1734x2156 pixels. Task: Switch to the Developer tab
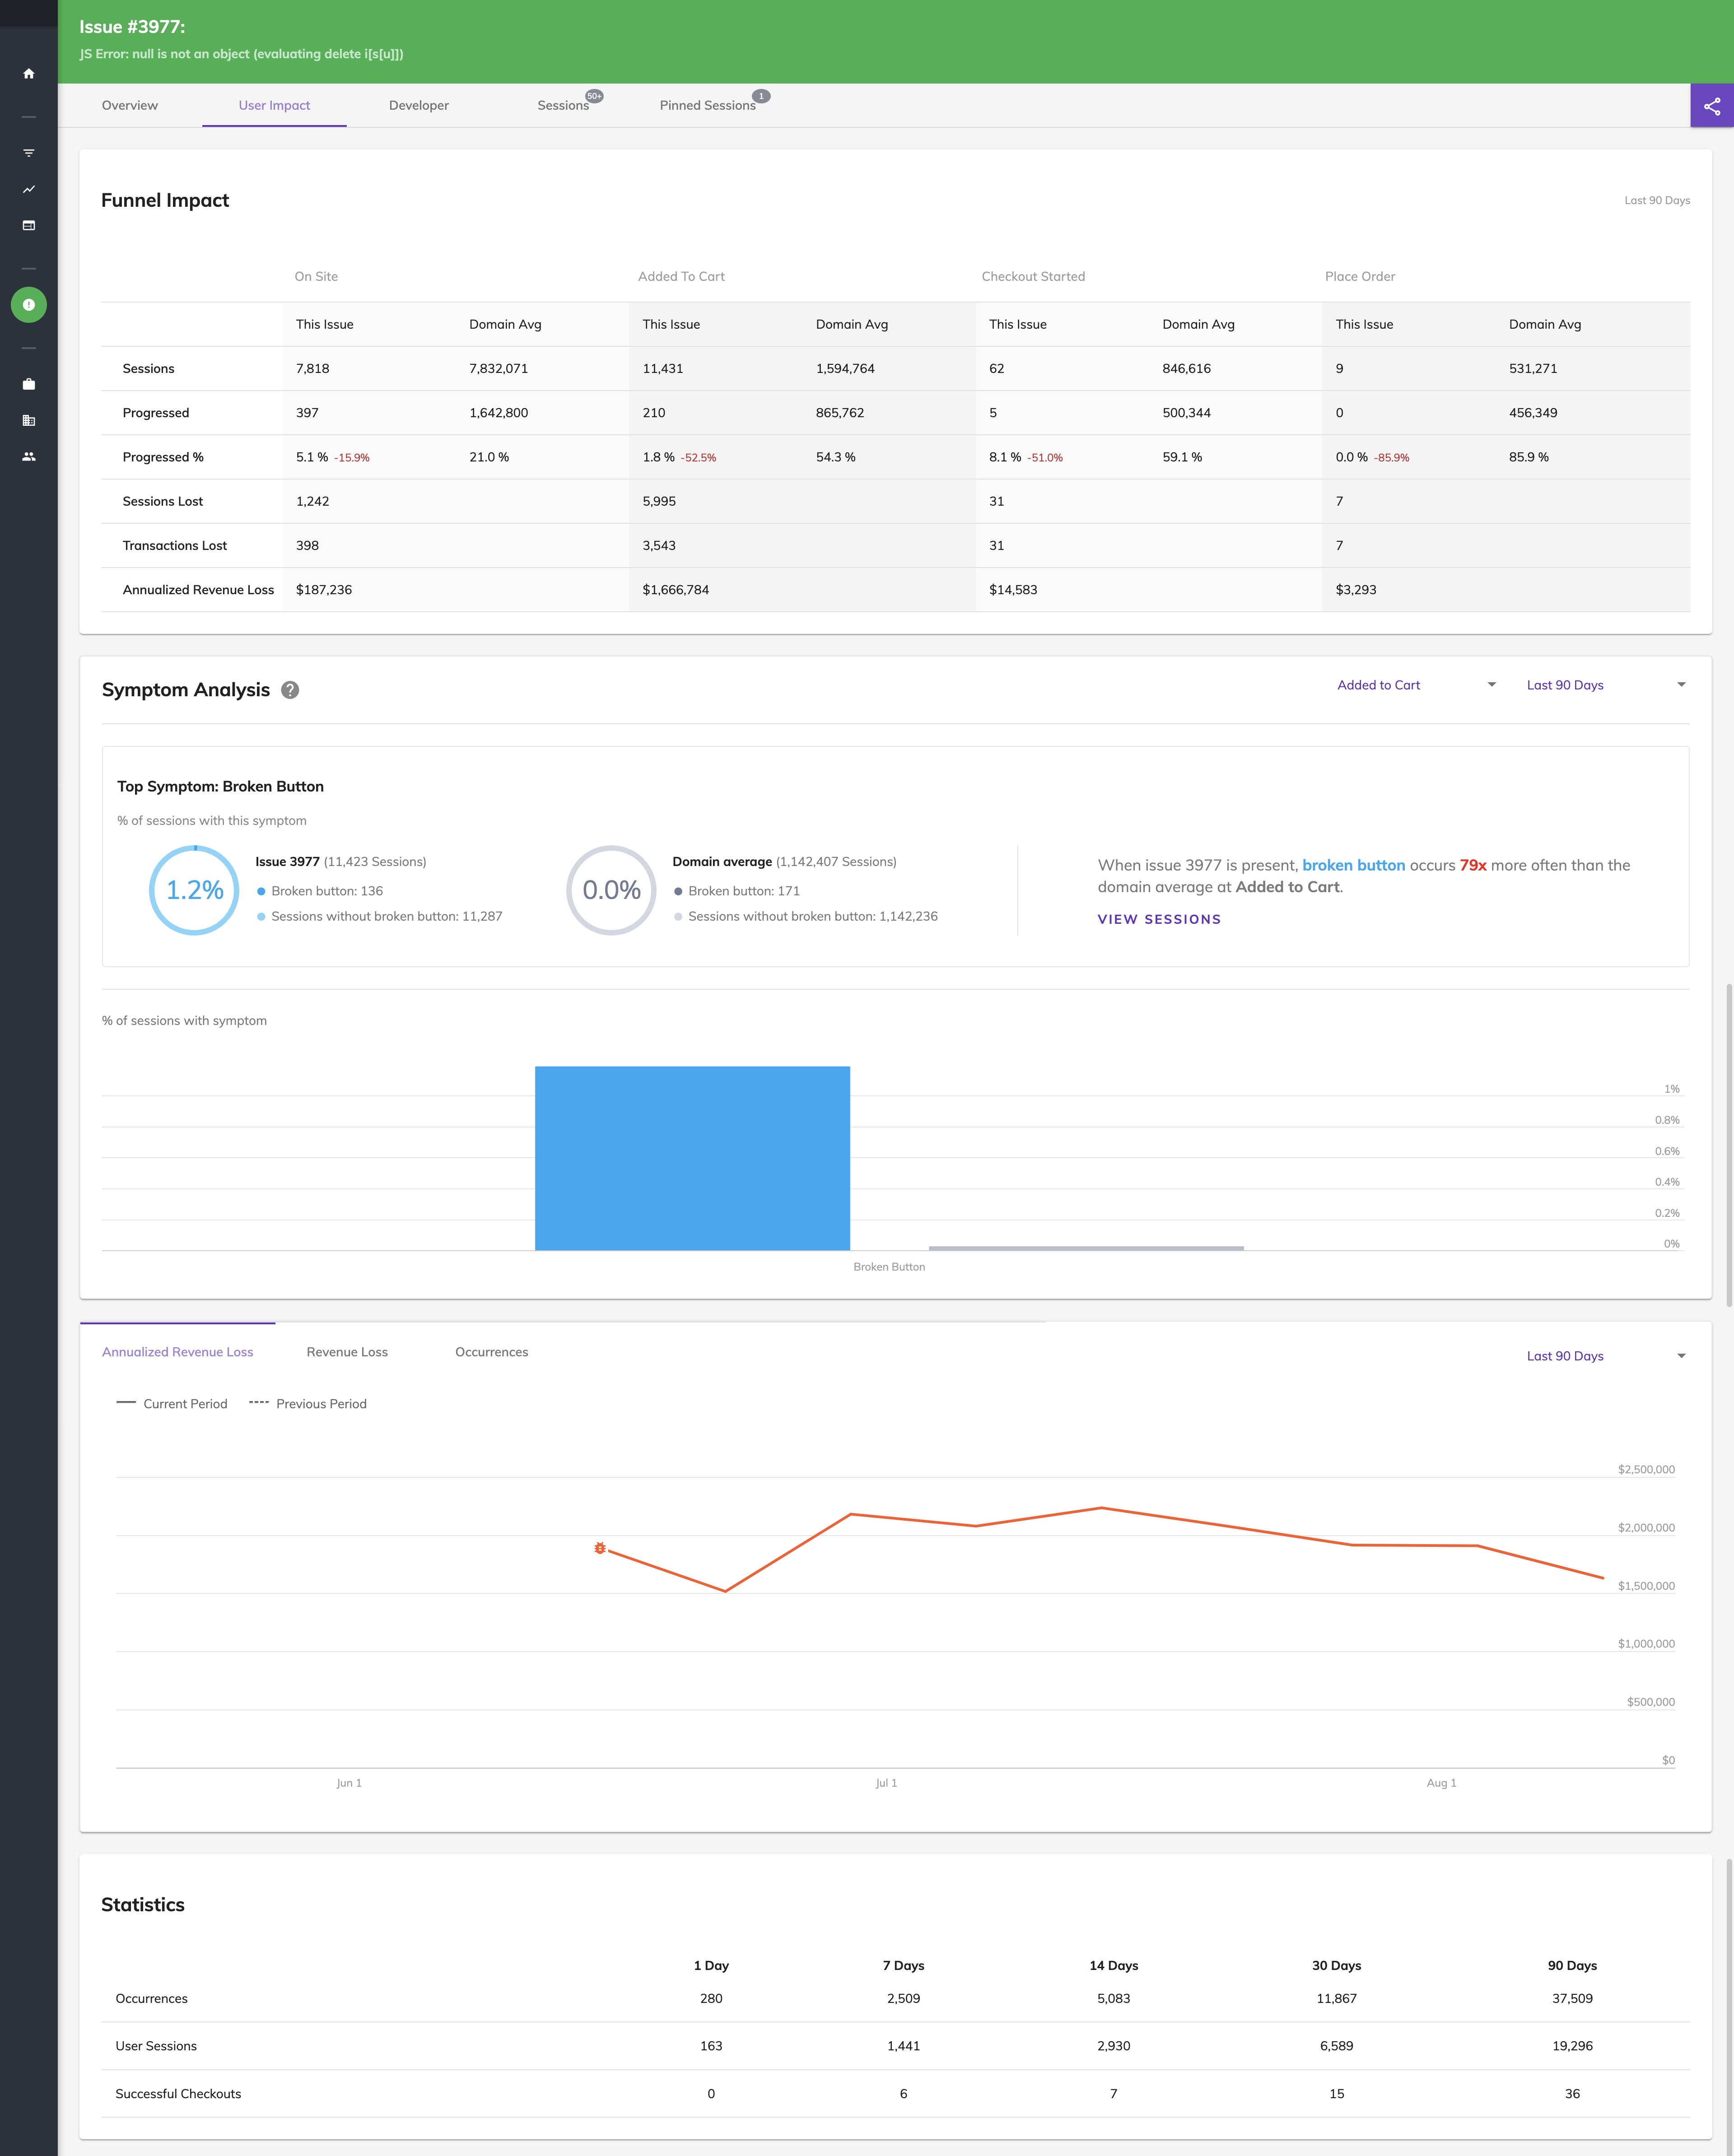[x=419, y=105]
